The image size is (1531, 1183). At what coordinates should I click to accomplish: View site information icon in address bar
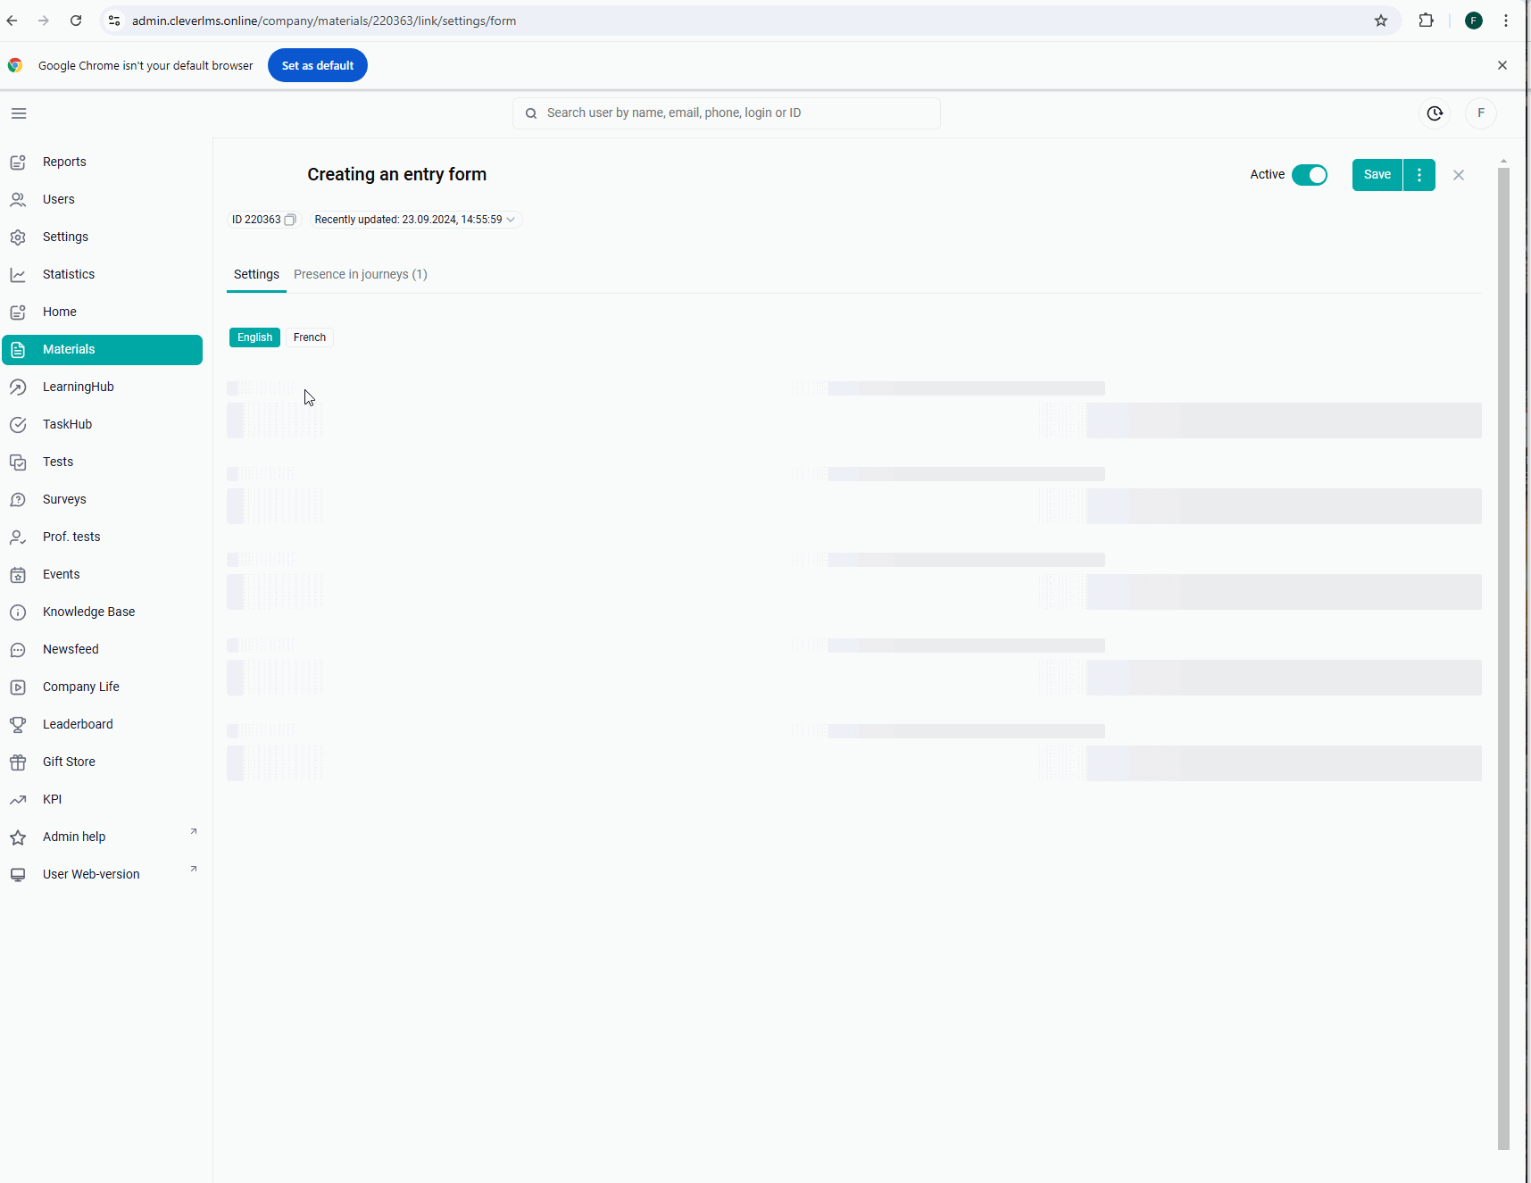114,21
